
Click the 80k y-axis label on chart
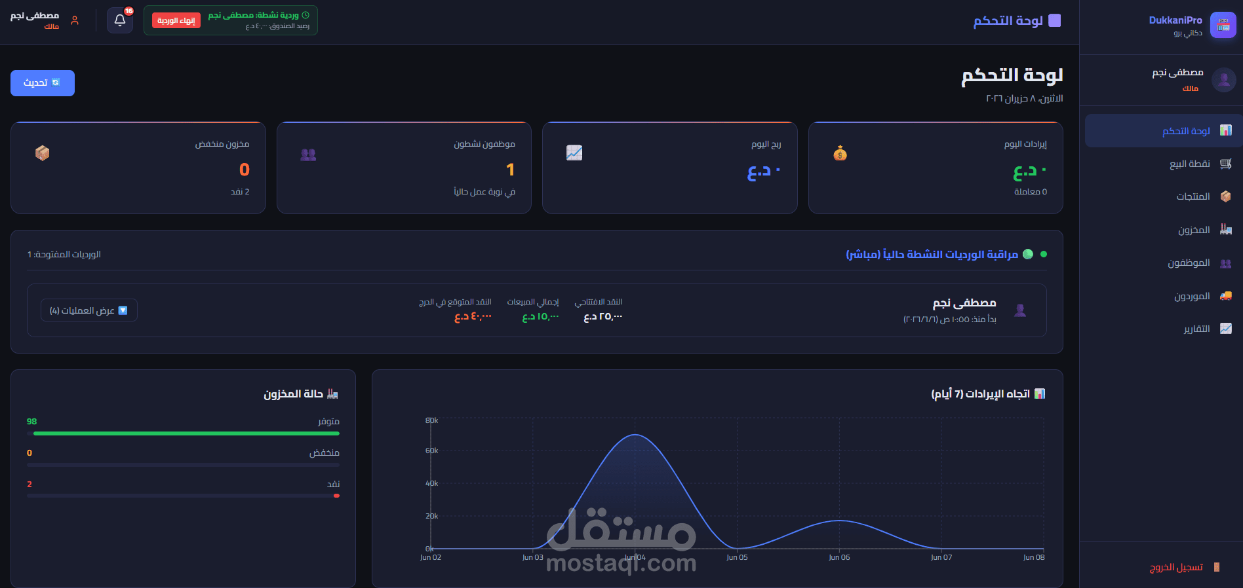point(431,420)
